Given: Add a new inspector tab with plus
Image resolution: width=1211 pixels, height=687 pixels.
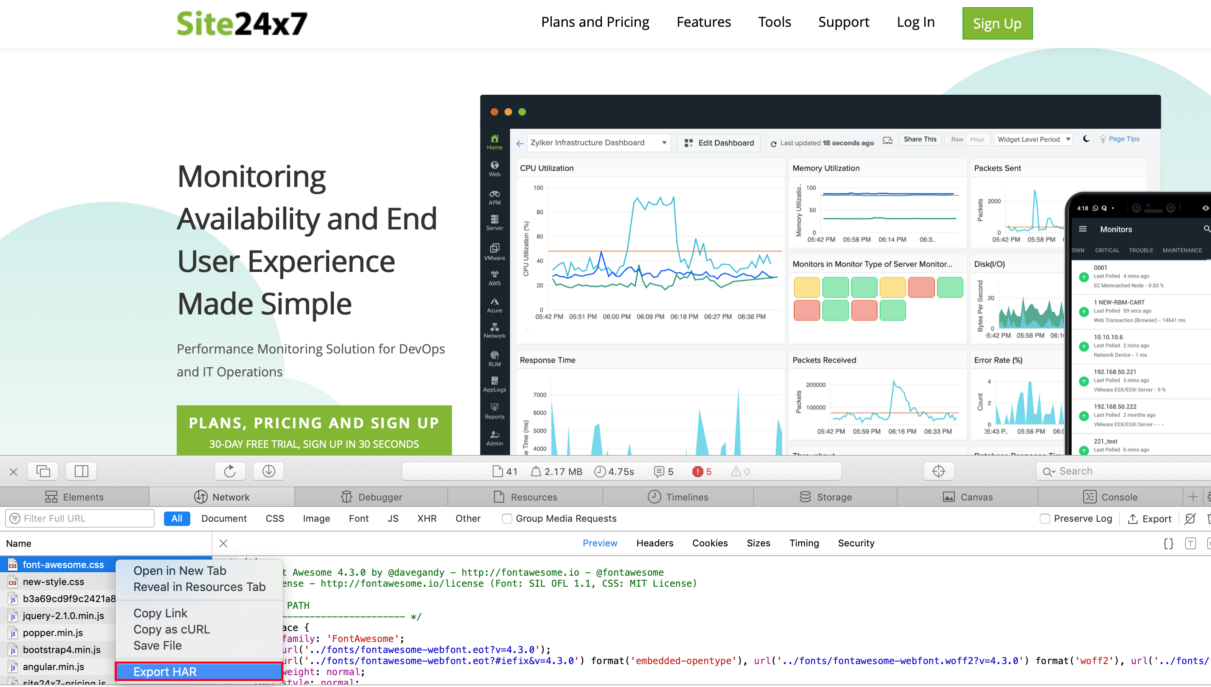Looking at the screenshot, I should [1193, 497].
